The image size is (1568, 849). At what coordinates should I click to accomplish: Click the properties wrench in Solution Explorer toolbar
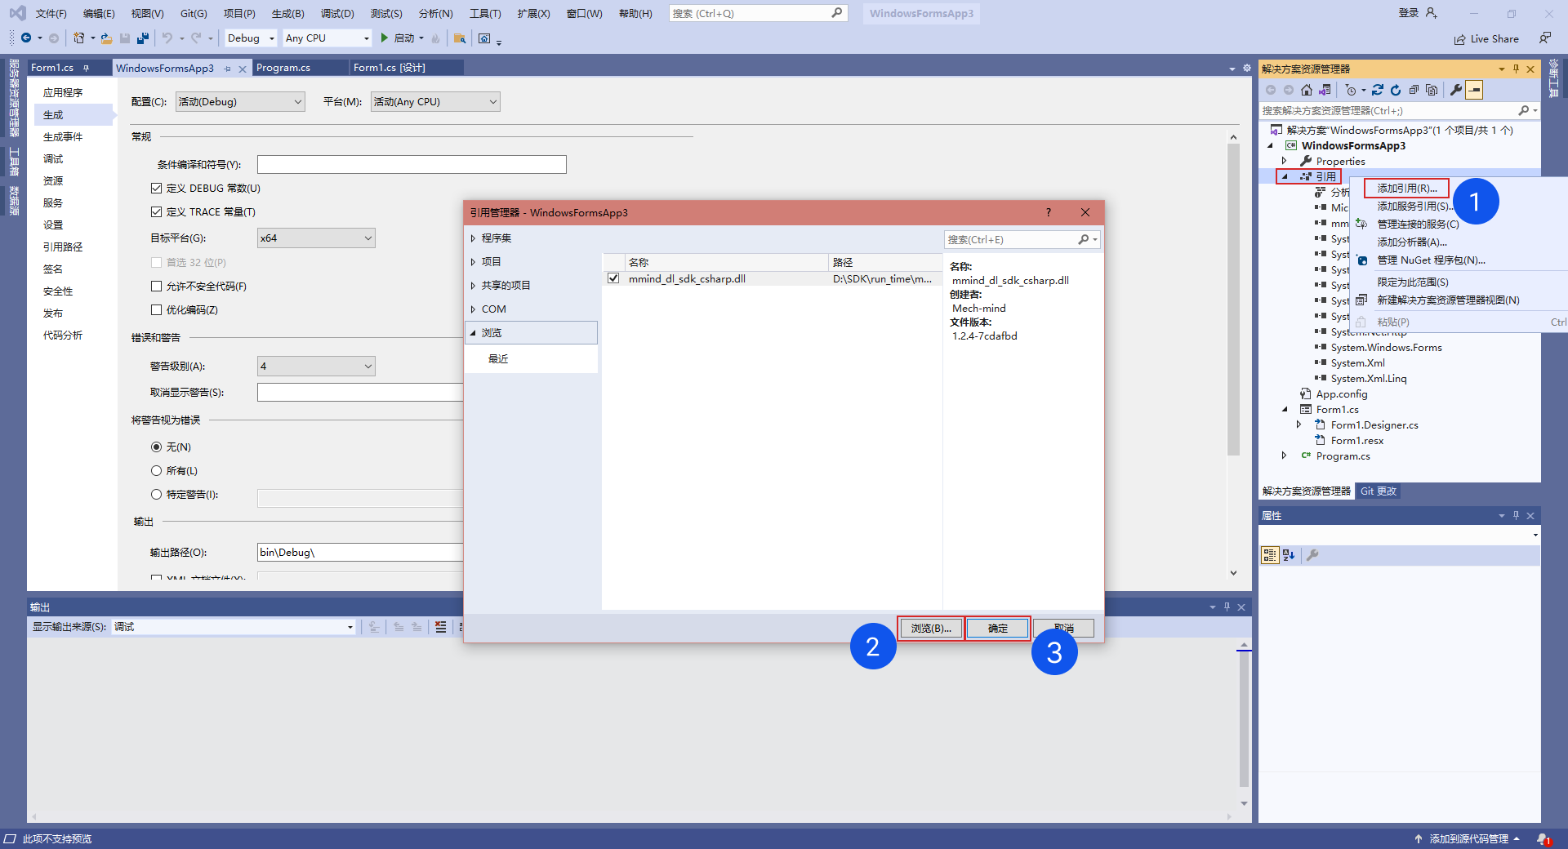coord(1455,90)
